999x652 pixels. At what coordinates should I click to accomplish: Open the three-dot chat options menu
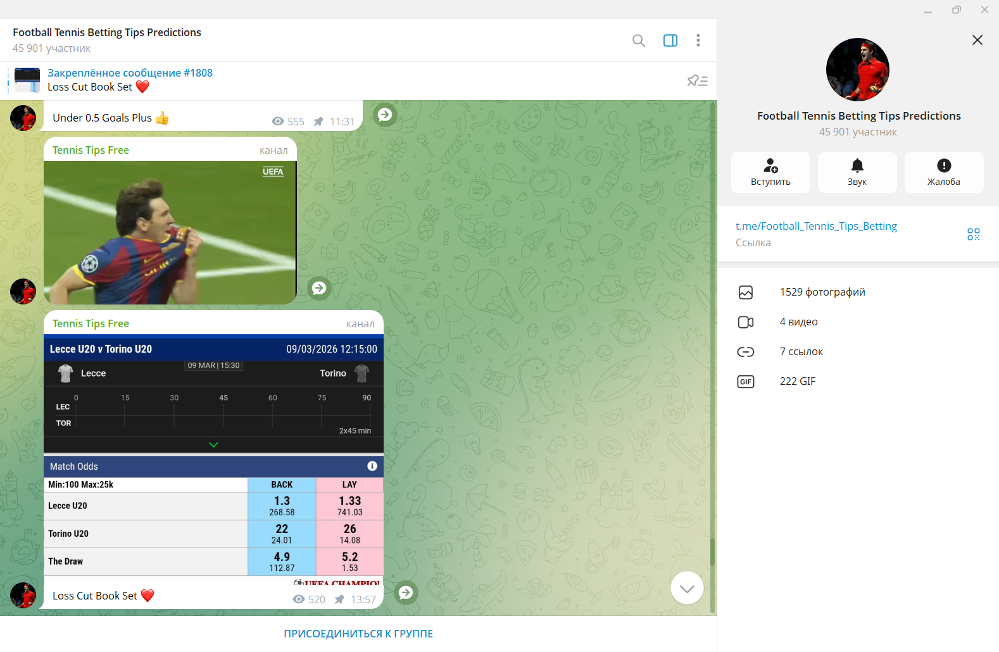click(x=698, y=41)
